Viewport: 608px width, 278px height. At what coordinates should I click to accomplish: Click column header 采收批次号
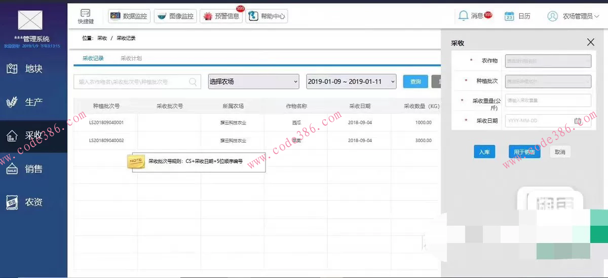click(x=170, y=107)
